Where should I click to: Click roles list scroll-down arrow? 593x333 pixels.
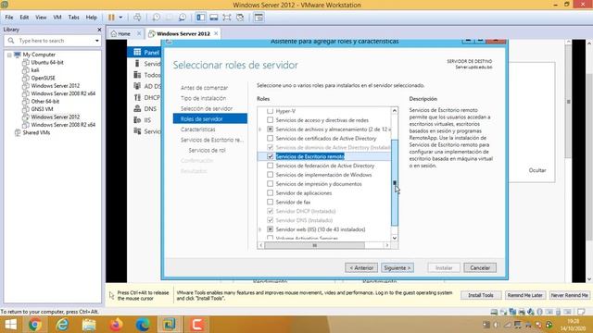(x=395, y=238)
